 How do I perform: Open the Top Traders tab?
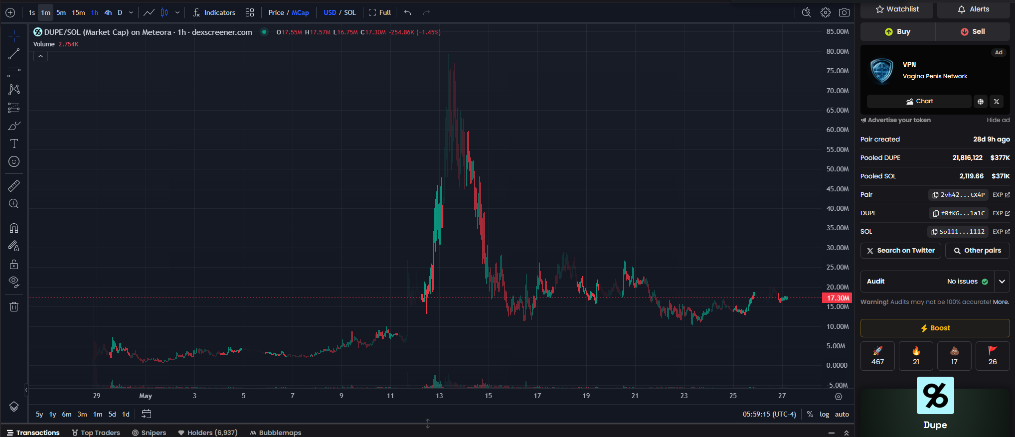coord(96,433)
